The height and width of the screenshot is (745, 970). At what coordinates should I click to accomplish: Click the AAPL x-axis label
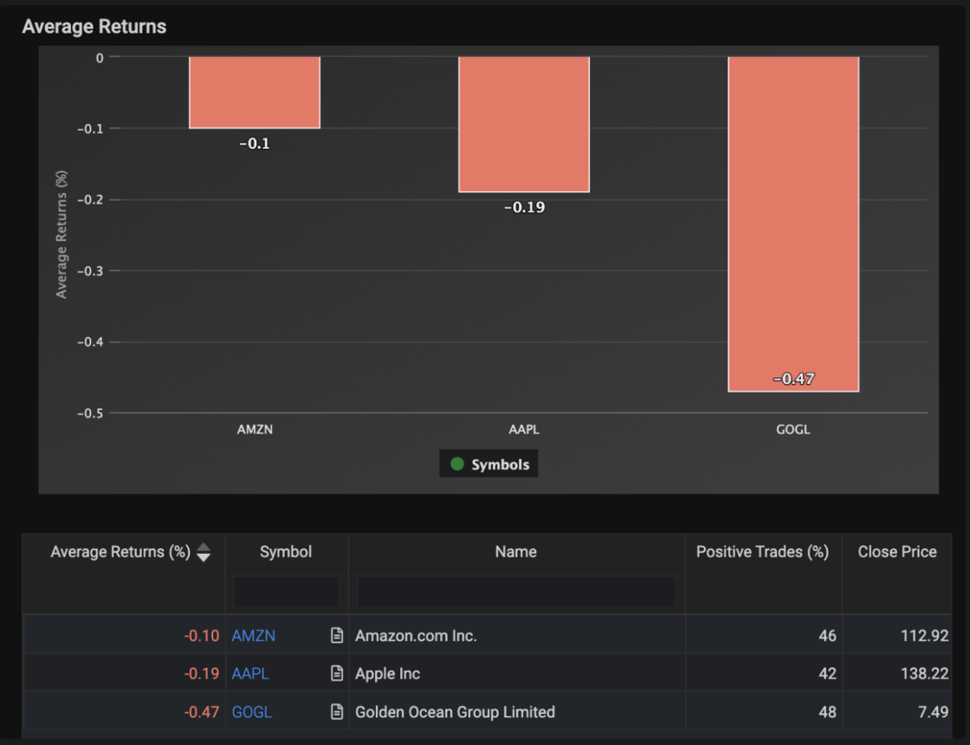[524, 429]
